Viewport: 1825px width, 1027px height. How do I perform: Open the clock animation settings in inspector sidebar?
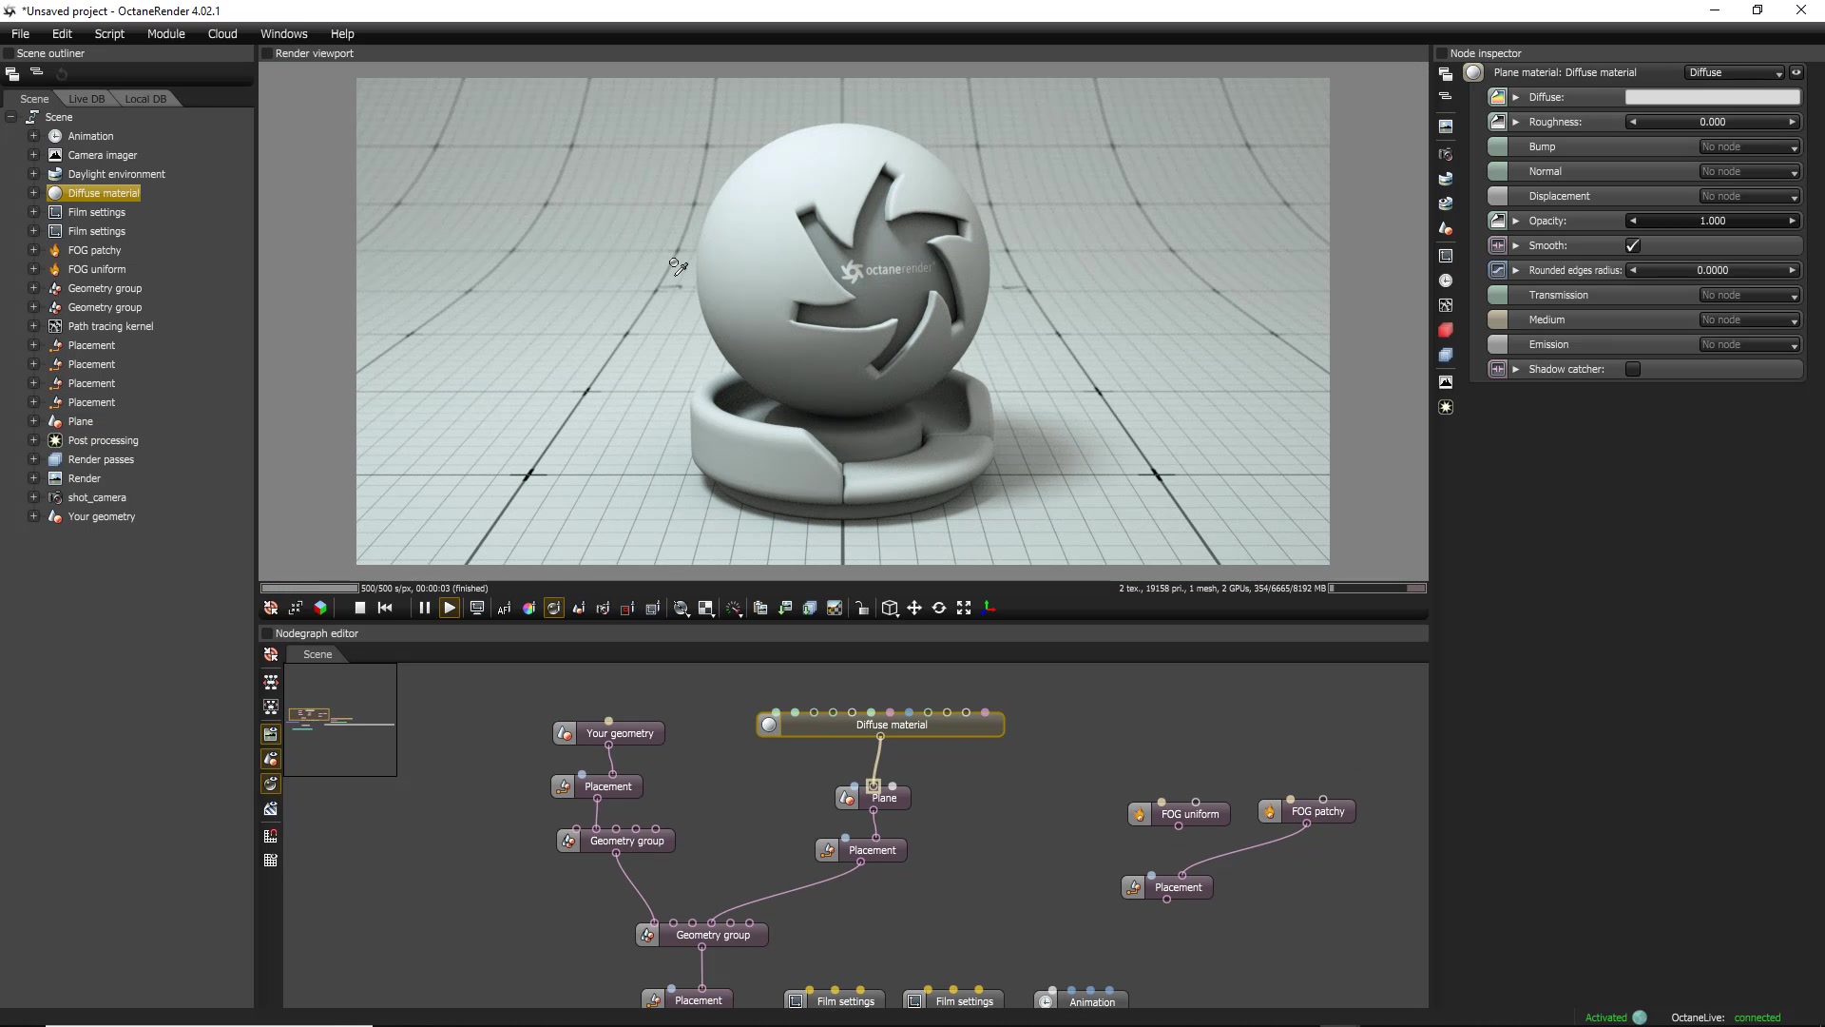pos(1446,281)
